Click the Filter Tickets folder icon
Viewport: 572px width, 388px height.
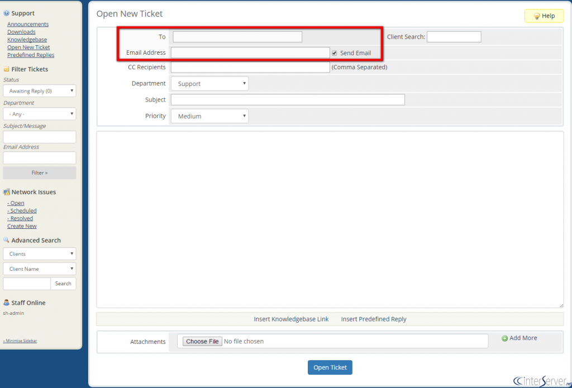click(x=6, y=69)
